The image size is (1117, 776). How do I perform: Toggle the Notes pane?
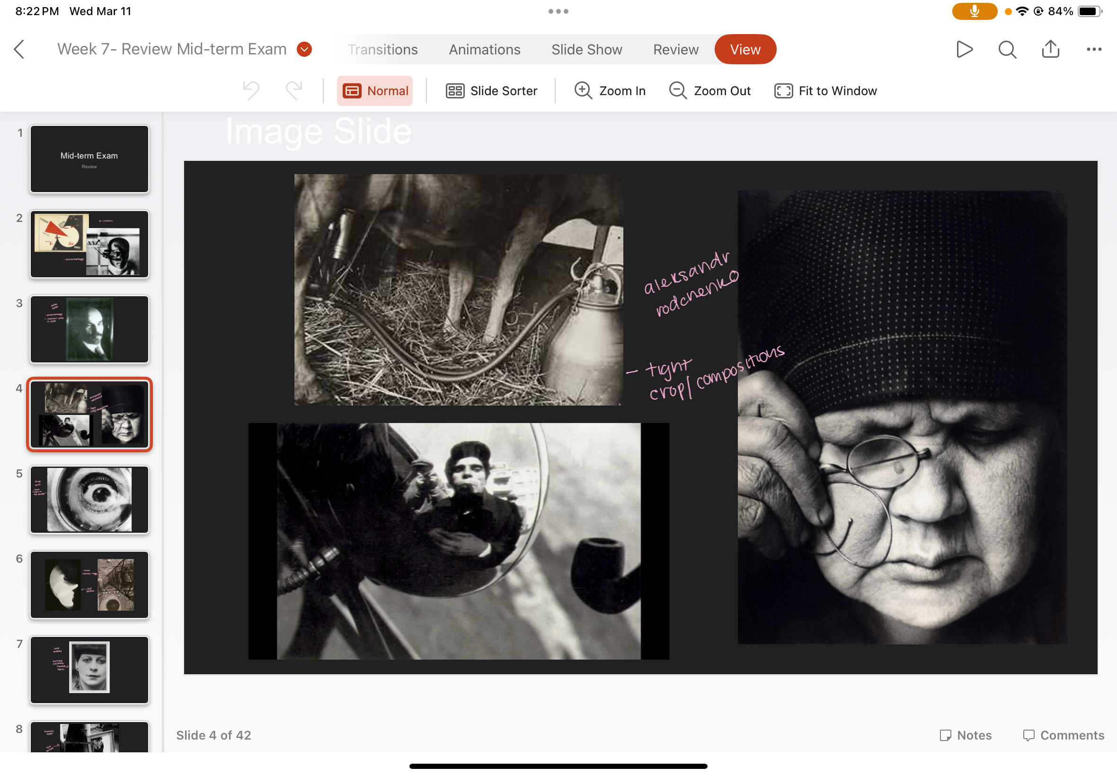[x=965, y=735]
